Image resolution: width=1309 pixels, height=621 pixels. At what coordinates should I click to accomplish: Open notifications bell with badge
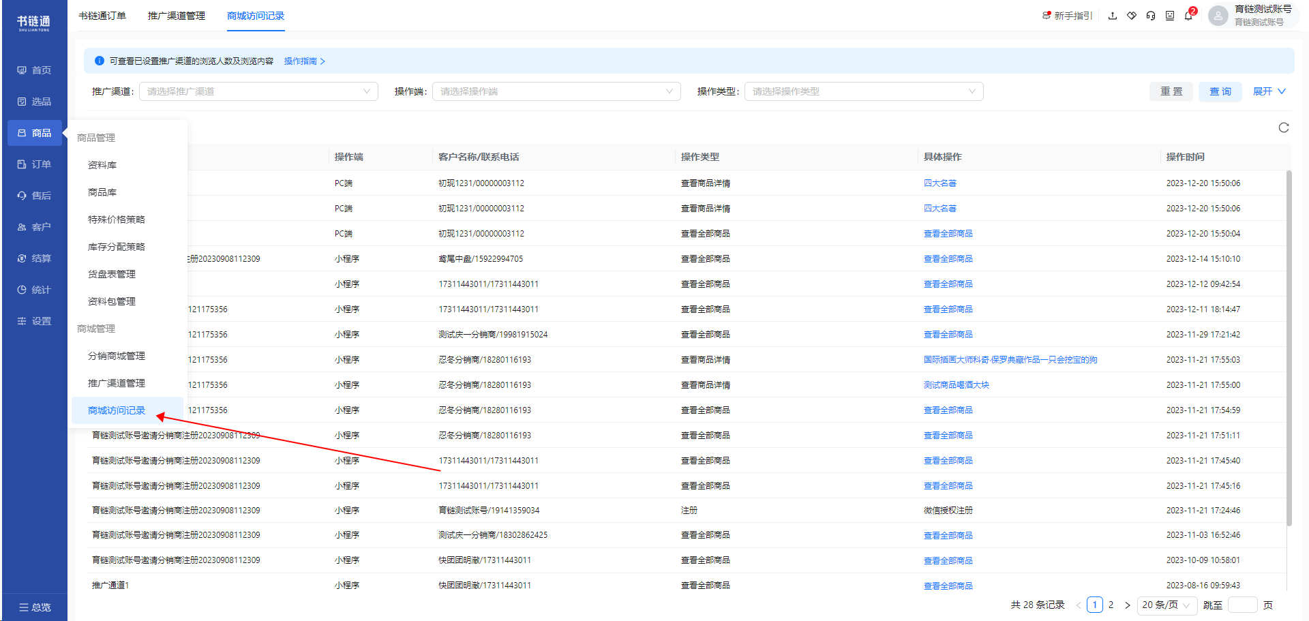point(1189,15)
